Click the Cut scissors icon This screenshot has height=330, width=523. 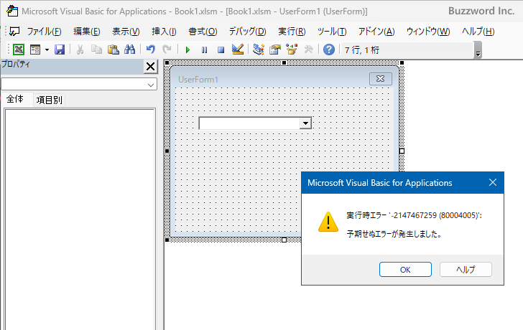(80, 49)
